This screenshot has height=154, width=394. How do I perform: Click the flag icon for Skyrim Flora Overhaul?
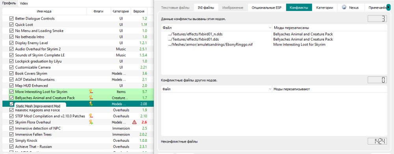(91, 122)
